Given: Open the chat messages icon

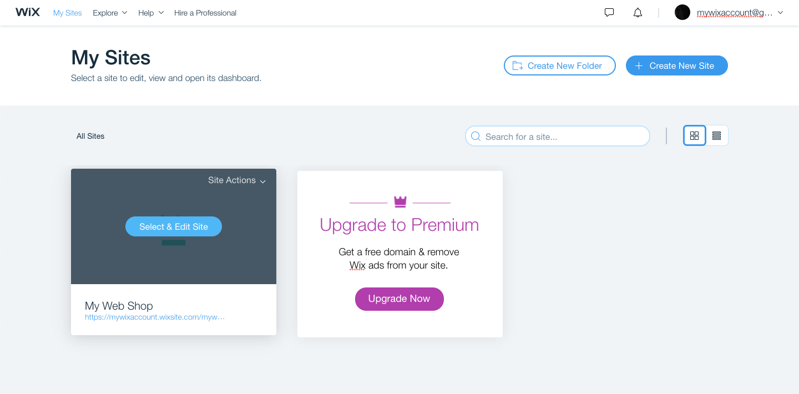Looking at the screenshot, I should click(x=609, y=13).
